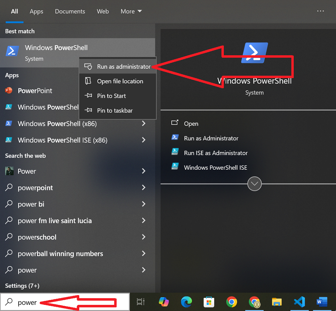Expand the powerpoint suggestion chevron
This screenshot has width=336, height=311.
click(144, 187)
